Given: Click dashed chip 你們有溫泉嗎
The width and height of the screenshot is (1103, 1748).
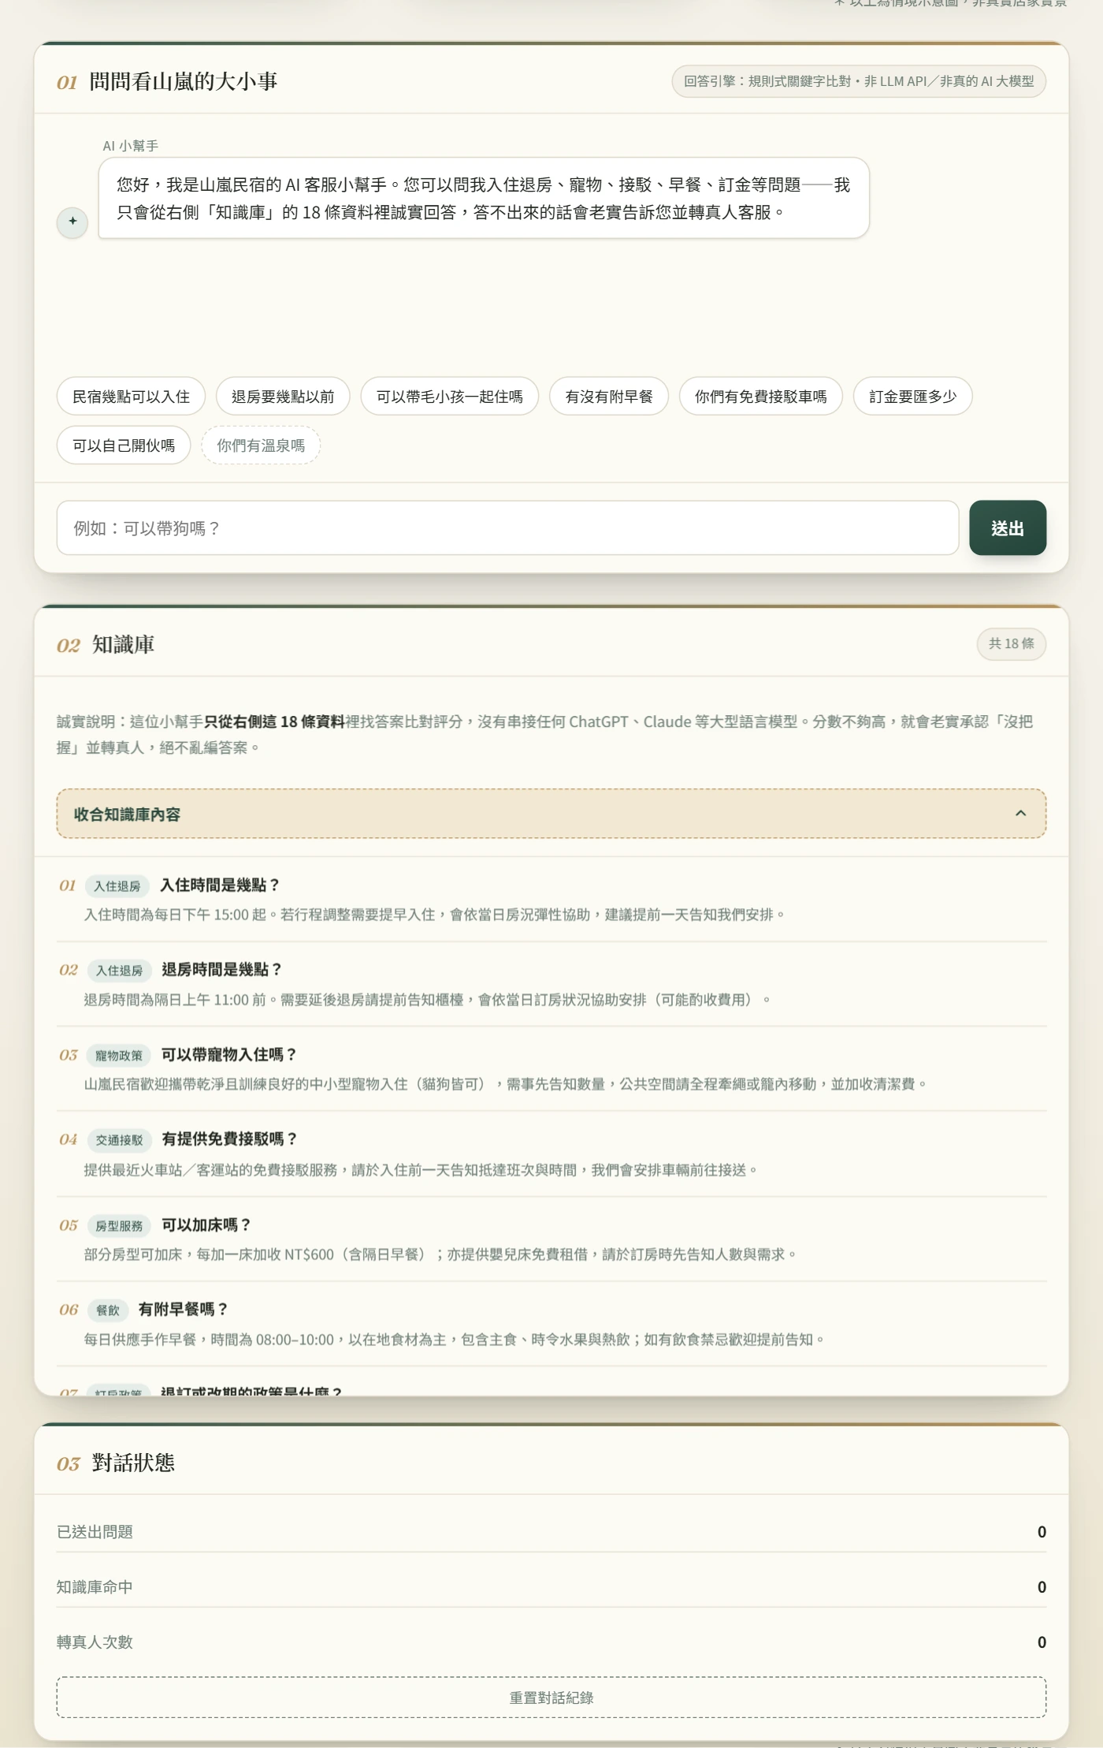Looking at the screenshot, I should pos(261,445).
